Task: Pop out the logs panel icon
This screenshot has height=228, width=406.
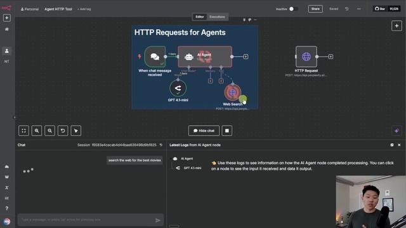Action: click(x=392, y=145)
